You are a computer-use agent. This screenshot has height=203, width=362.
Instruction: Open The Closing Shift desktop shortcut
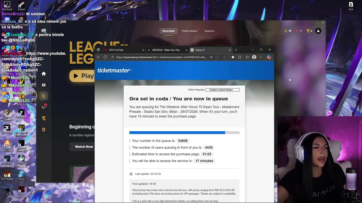(x=21, y=162)
